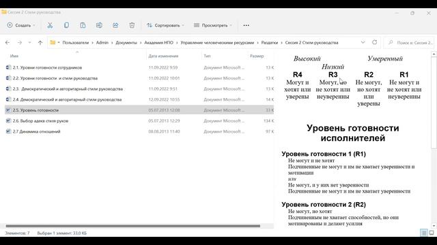The height and width of the screenshot is (245, 437).
Task: Click R4 label in preview table
Action: pos(298,74)
